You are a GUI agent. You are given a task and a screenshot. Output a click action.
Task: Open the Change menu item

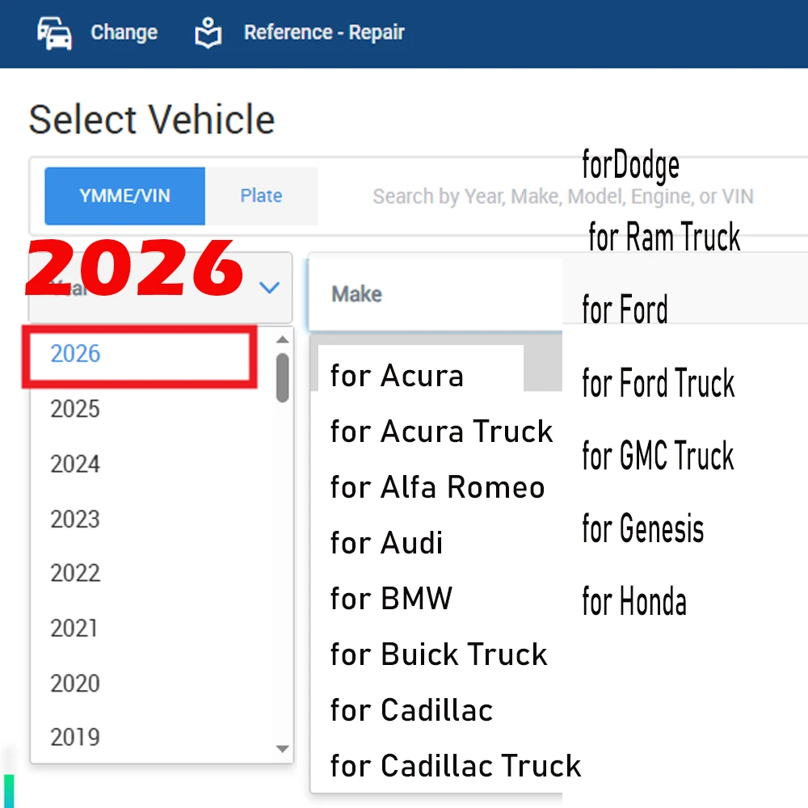point(124,32)
